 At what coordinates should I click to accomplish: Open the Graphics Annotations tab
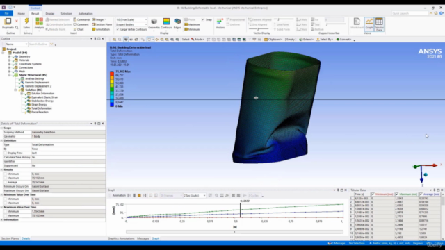[x=121, y=238]
